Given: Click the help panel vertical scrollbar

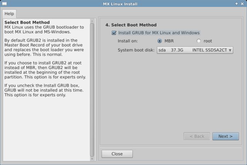Looking at the screenshot, I should [92, 90].
